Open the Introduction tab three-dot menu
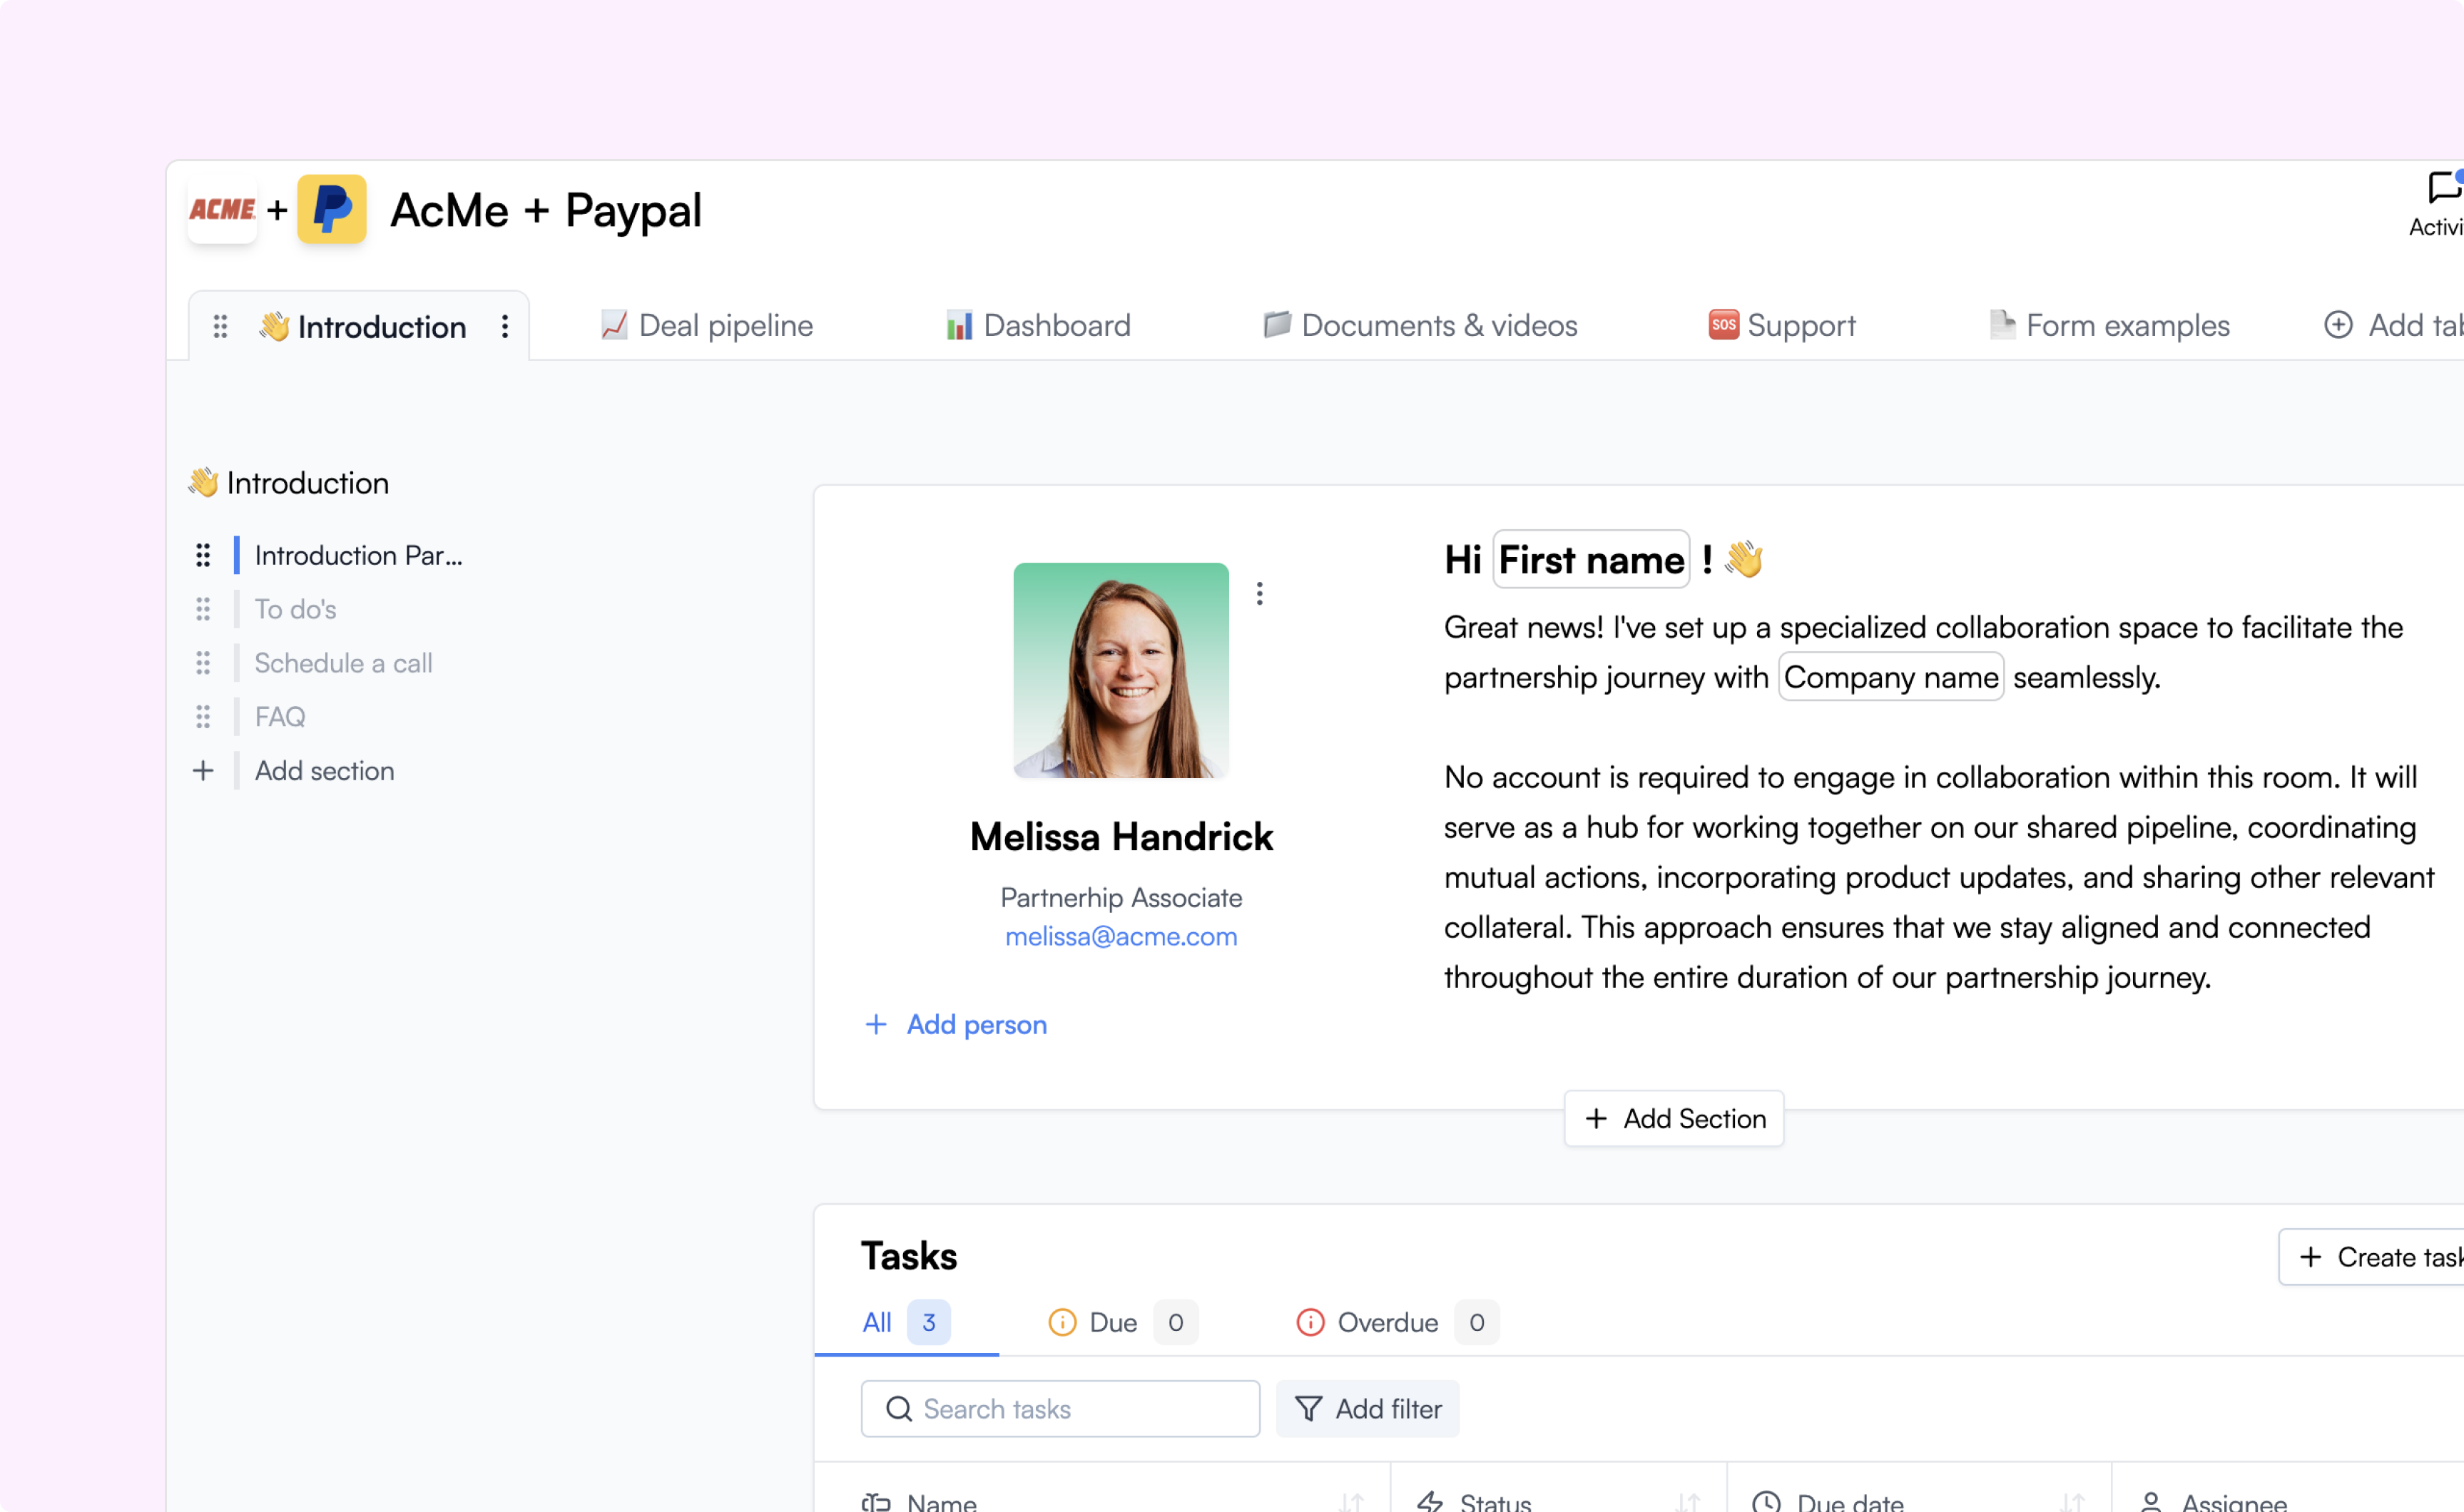This screenshot has height=1512, width=2464. 505,326
